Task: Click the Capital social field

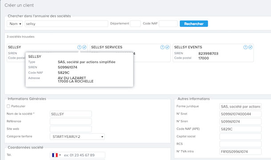Action: tap(240, 136)
